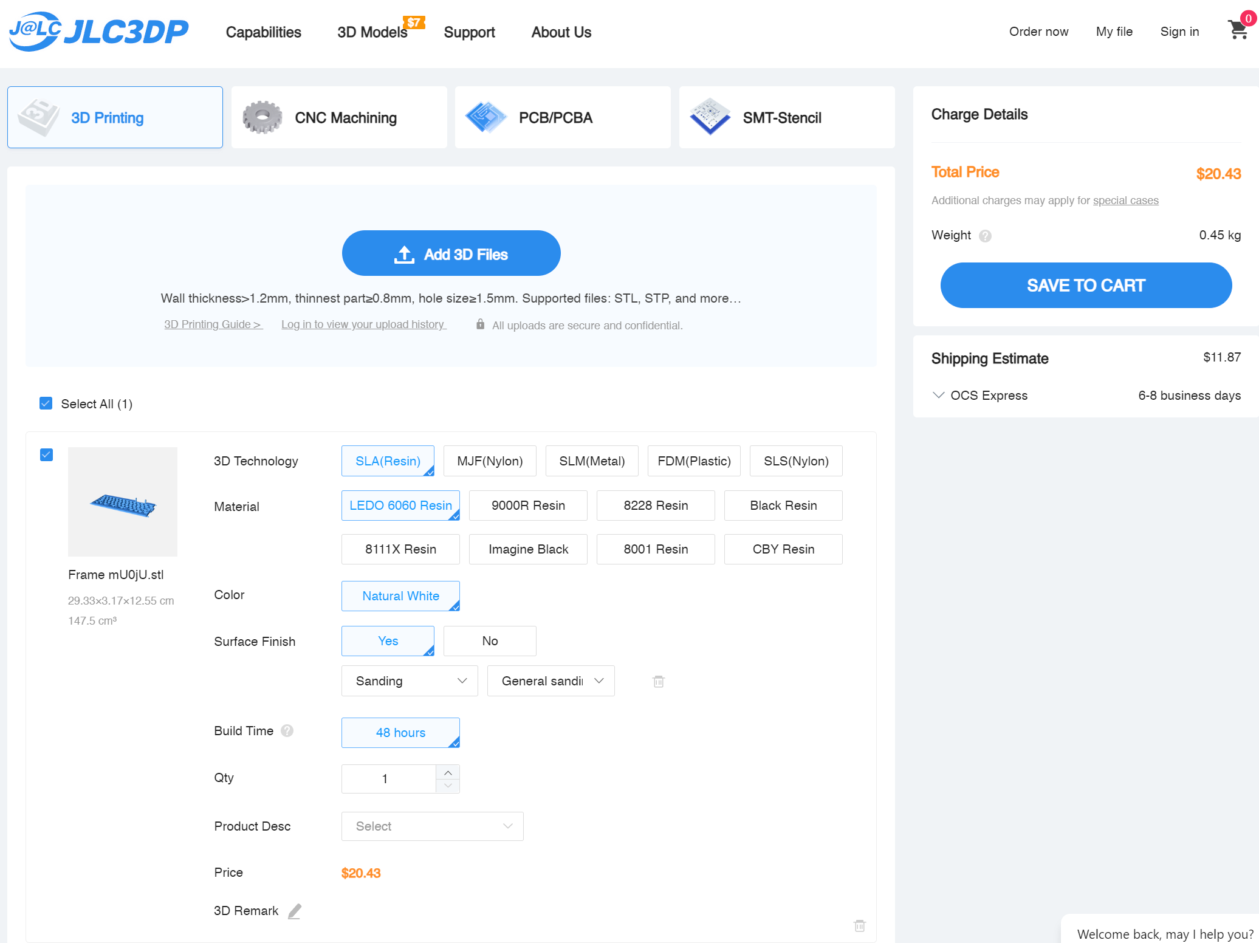Toggle the Select All checkbox
Image resolution: width=1259 pixels, height=943 pixels.
(46, 403)
